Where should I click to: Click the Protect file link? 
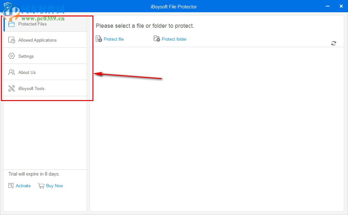(x=114, y=39)
